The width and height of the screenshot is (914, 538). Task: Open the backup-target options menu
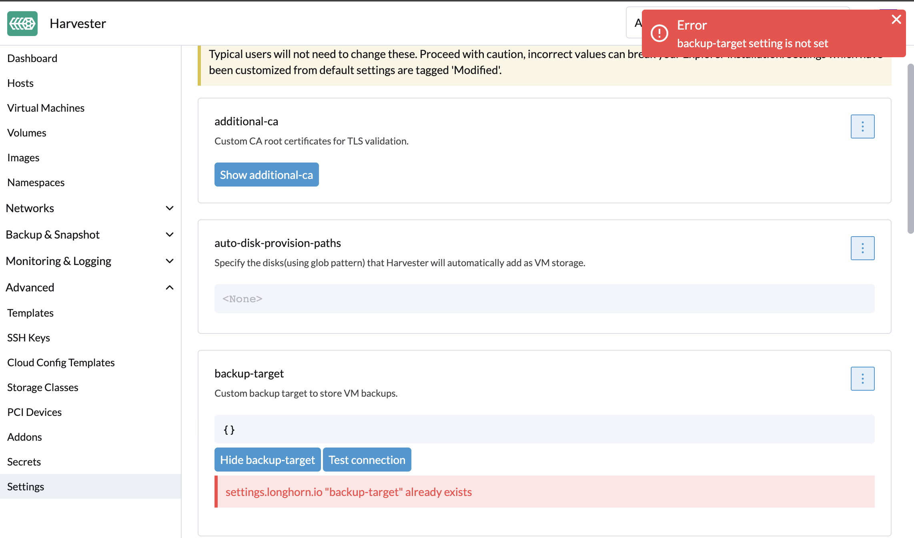(862, 378)
